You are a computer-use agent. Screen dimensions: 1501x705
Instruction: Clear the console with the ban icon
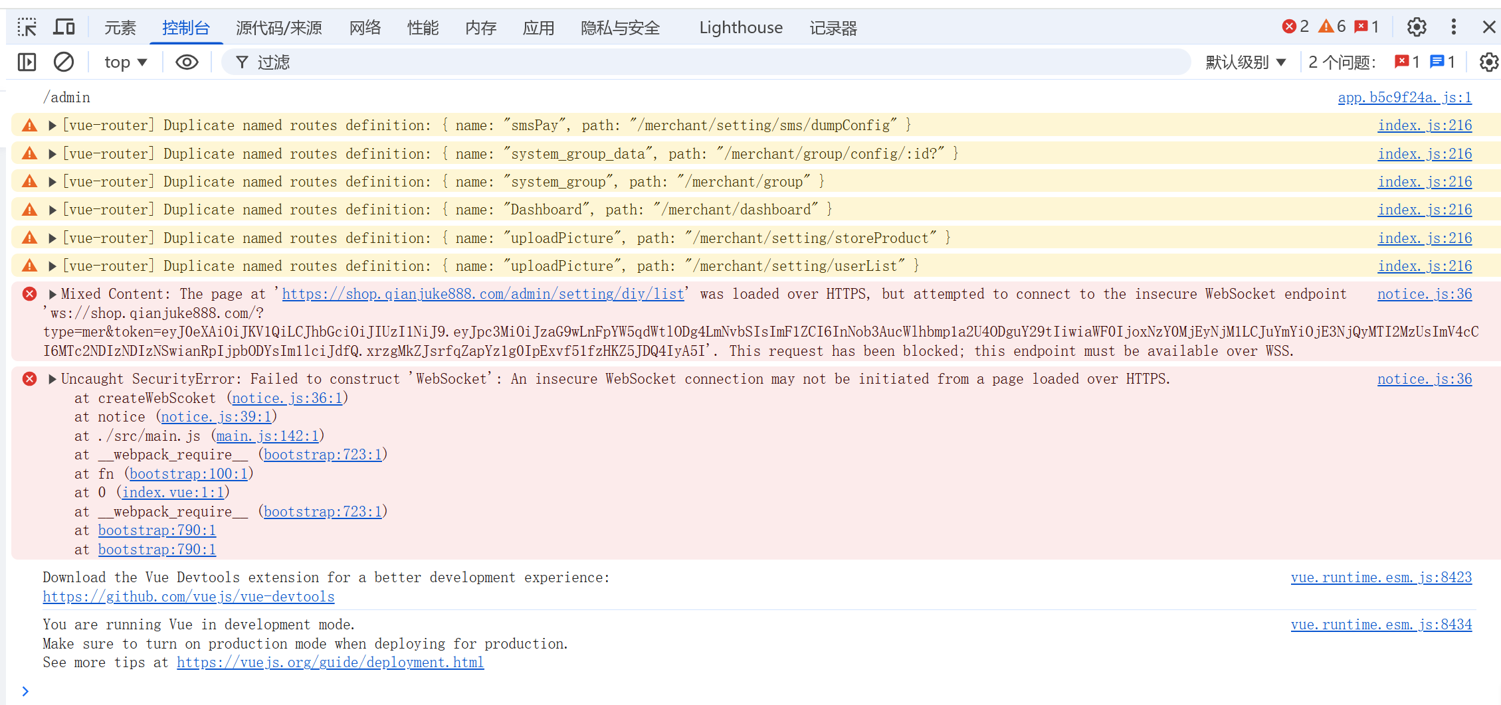point(64,62)
